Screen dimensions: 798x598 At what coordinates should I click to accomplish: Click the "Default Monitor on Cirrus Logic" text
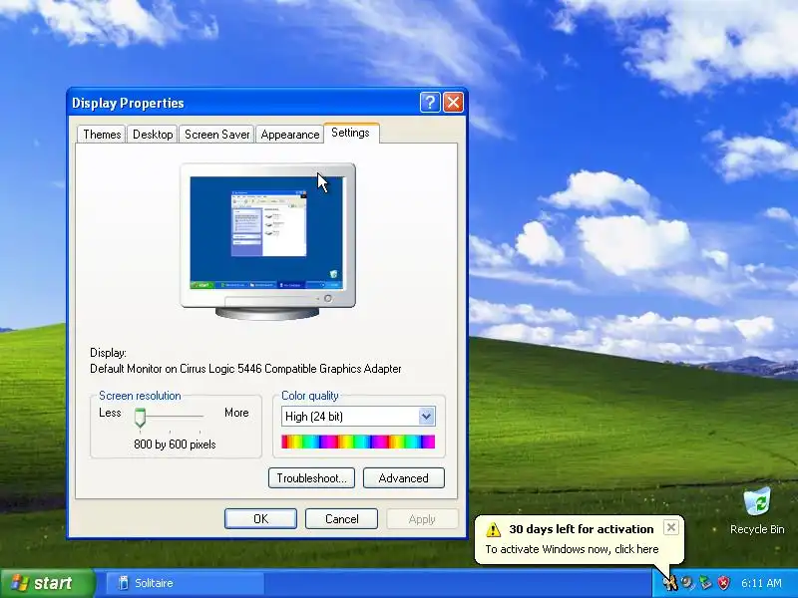pos(245,369)
